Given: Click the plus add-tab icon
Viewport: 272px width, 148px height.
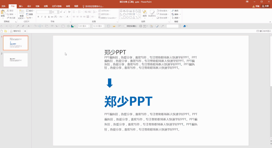Looking at the screenshot, I should click(25, 31).
